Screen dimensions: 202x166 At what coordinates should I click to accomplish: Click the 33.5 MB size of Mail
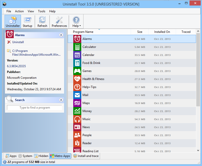point(140,95)
